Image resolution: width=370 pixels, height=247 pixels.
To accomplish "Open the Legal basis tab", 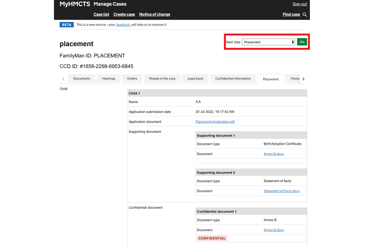I will pyautogui.click(x=195, y=78).
